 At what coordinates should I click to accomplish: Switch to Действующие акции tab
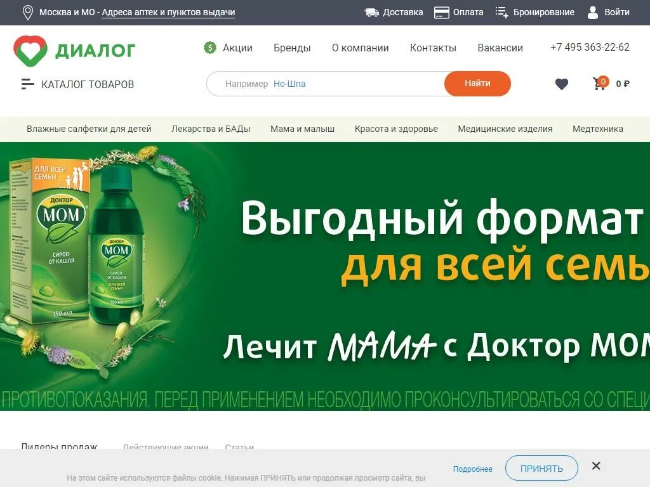coord(166,447)
